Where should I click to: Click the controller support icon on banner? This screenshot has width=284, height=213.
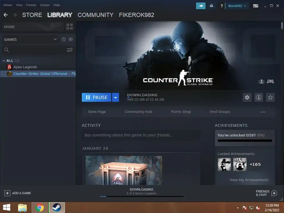coord(270,82)
